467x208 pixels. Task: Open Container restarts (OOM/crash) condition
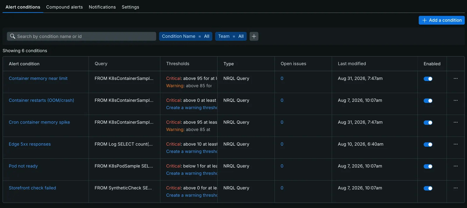click(x=41, y=100)
